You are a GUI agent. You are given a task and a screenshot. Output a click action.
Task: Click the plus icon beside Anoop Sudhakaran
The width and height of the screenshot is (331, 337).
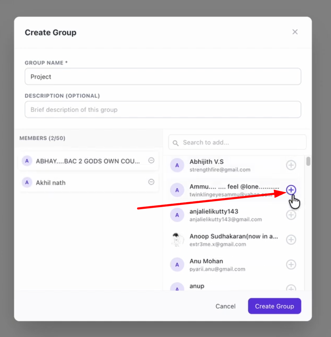pyautogui.click(x=291, y=240)
